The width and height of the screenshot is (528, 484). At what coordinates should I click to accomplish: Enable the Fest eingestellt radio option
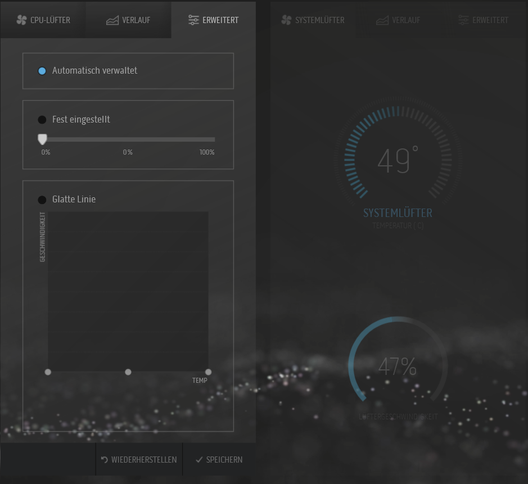click(42, 120)
